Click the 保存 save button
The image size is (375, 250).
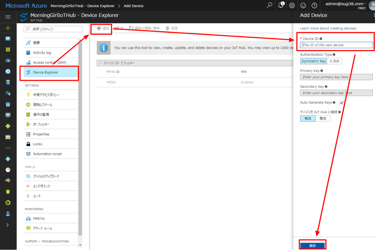[312, 246]
